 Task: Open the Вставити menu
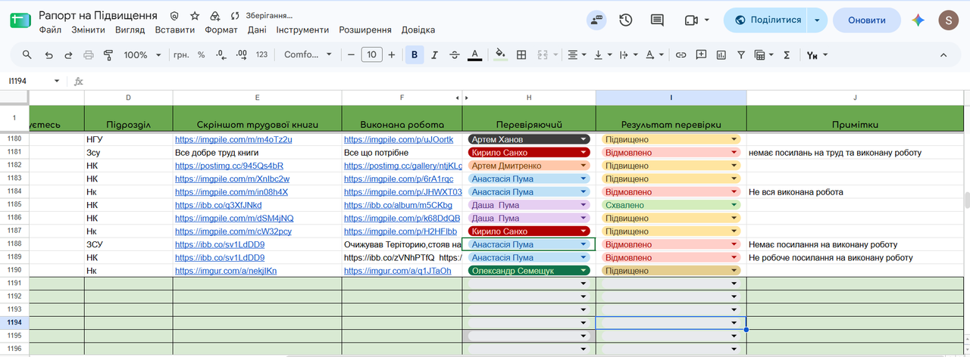[175, 29]
